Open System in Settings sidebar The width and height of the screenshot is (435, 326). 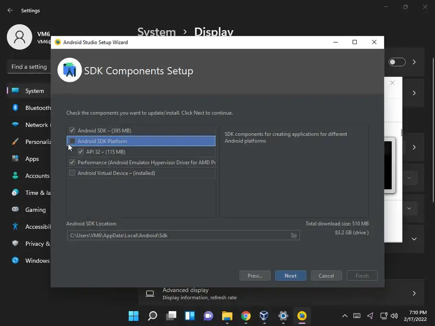29,91
